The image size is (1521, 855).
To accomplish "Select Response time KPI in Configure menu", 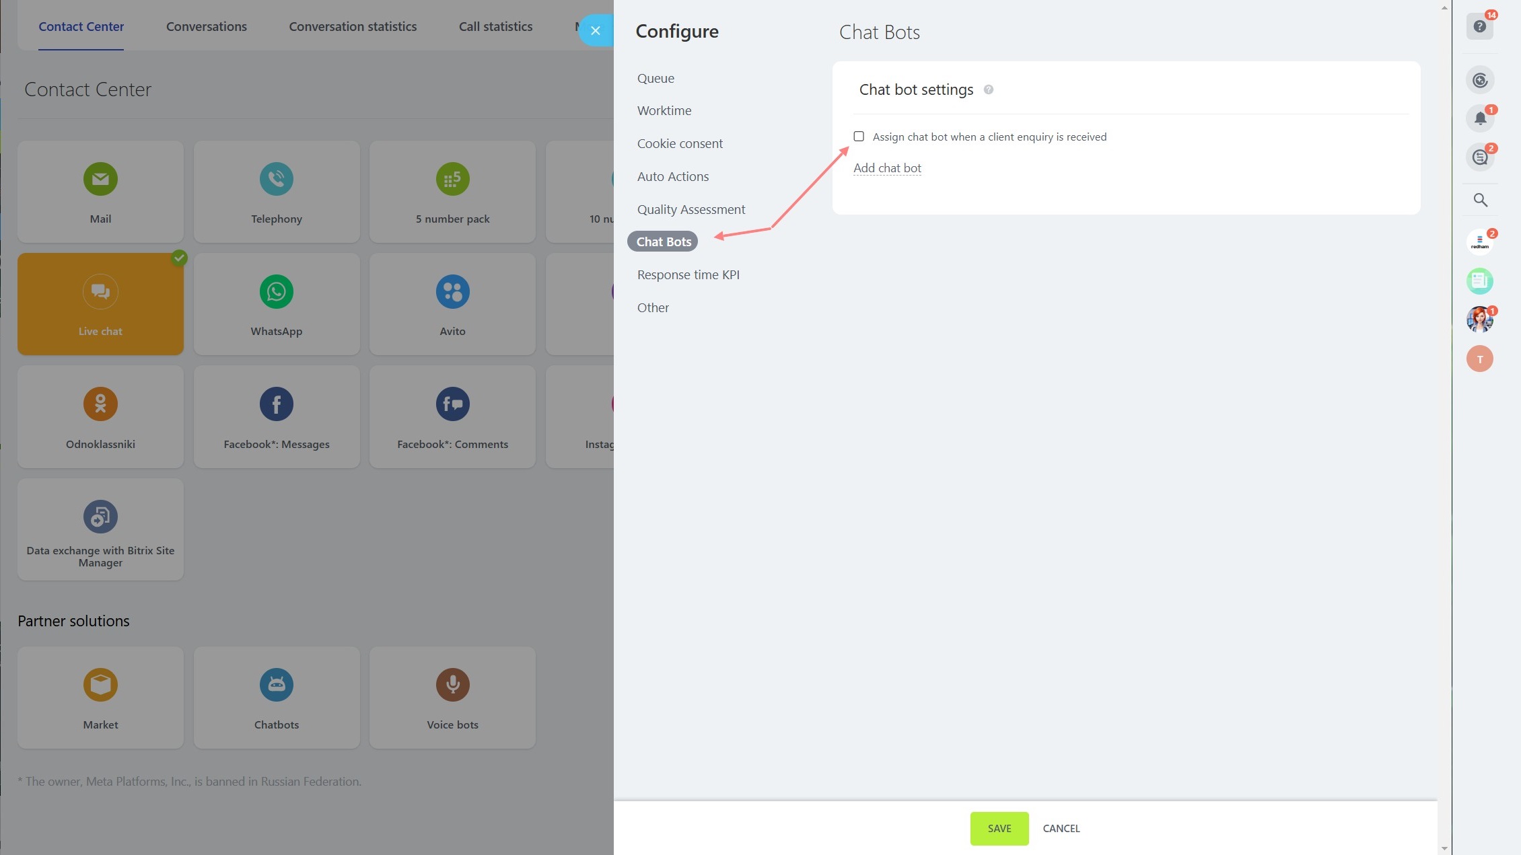I will coord(688,274).
